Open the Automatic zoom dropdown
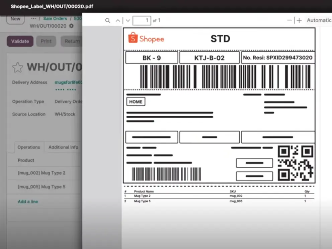Image resolution: width=332 pixels, height=249 pixels. 319,20
